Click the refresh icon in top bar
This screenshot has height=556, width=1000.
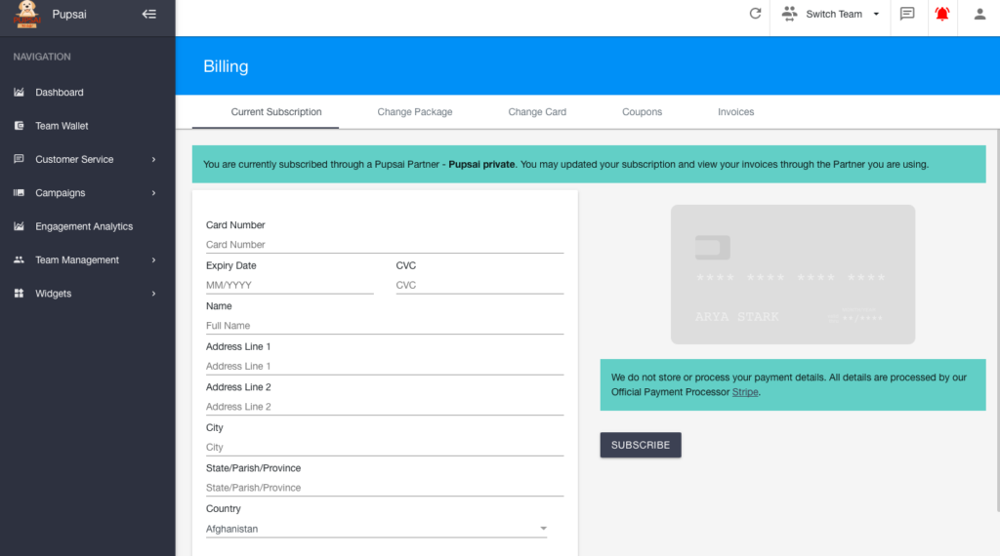click(755, 14)
